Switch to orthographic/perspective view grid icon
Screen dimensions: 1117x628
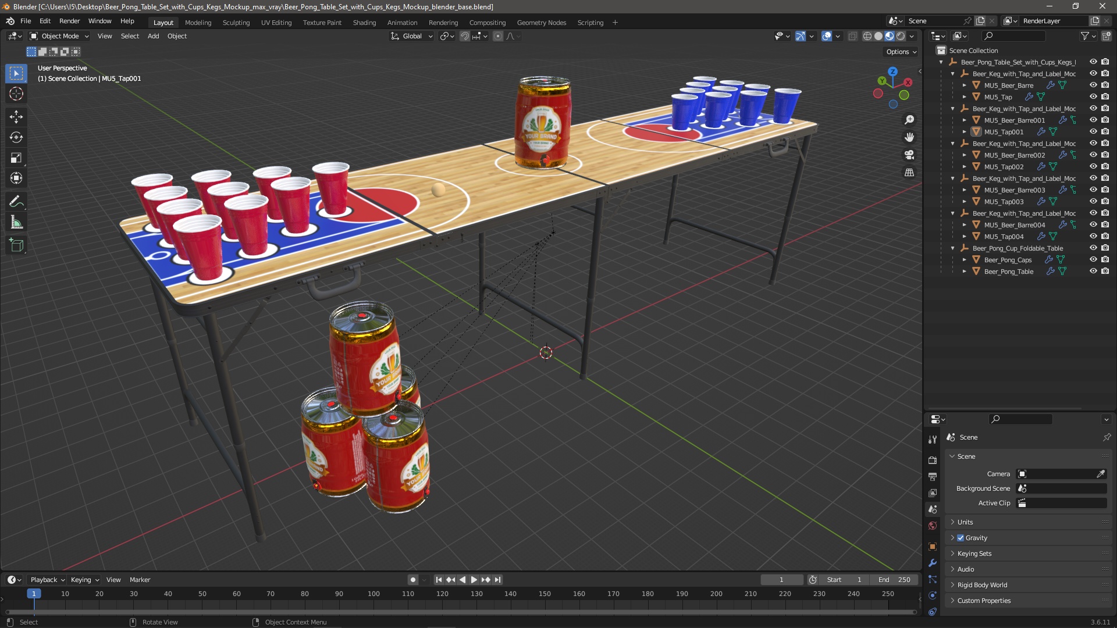(909, 173)
